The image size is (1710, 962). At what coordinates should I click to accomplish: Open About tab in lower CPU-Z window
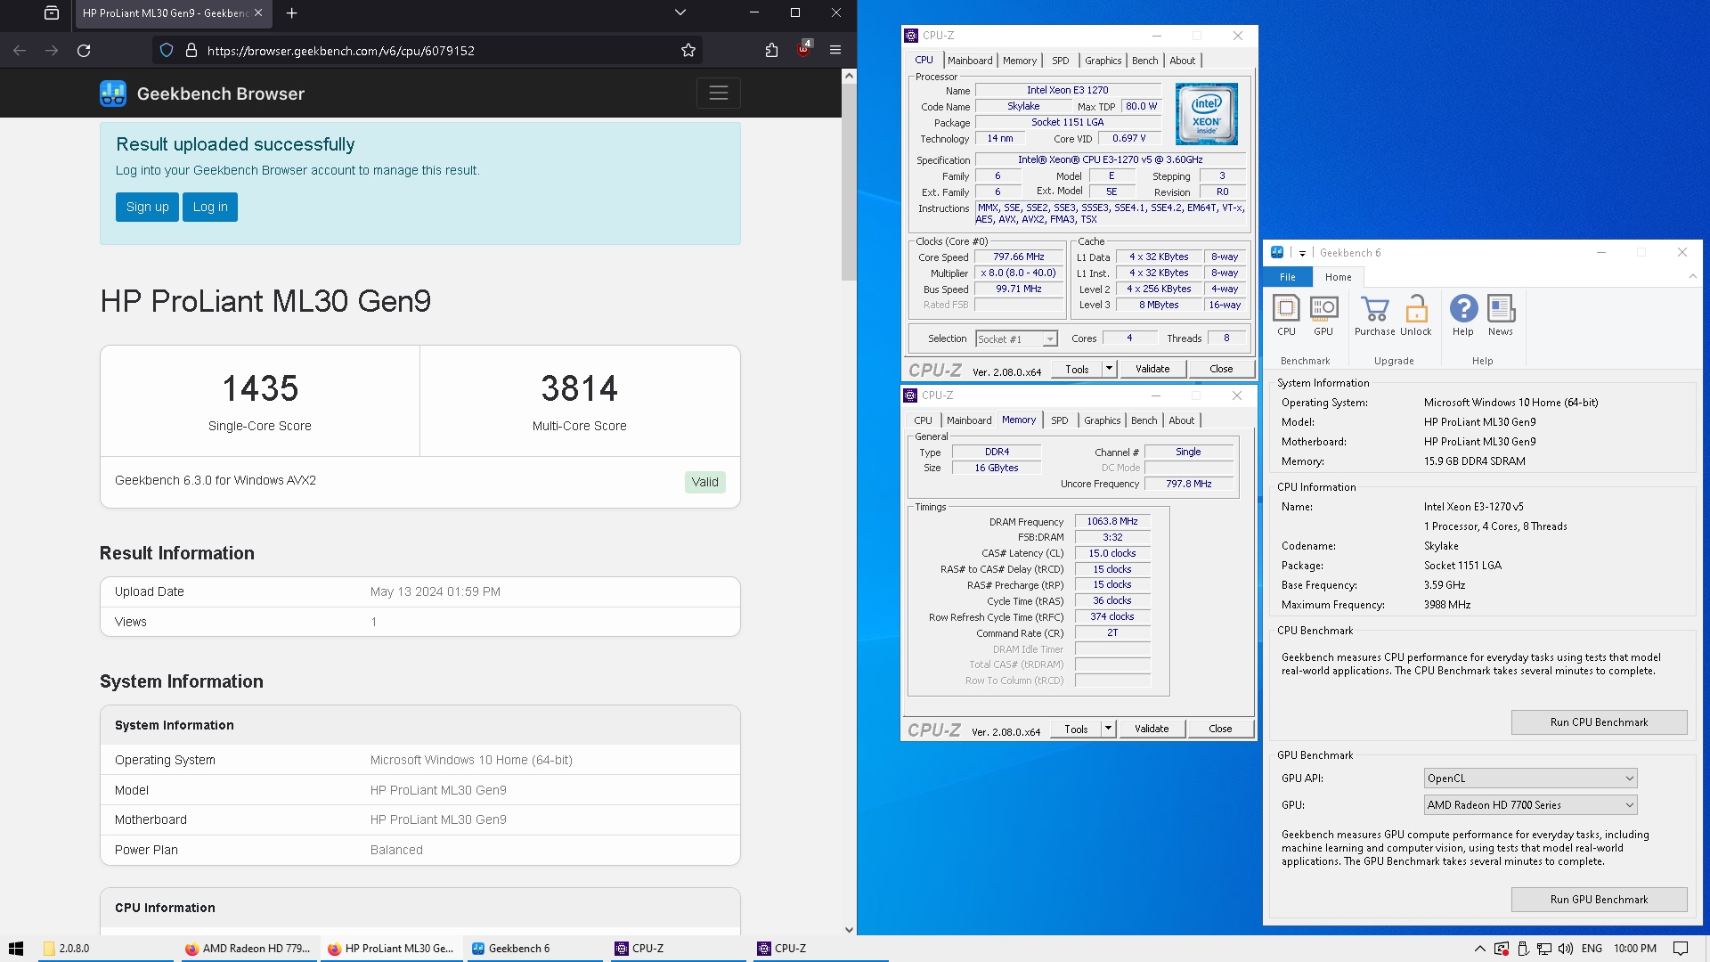click(1182, 420)
